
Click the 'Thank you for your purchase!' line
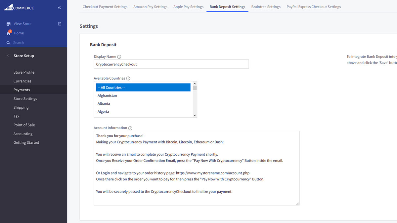click(120, 136)
